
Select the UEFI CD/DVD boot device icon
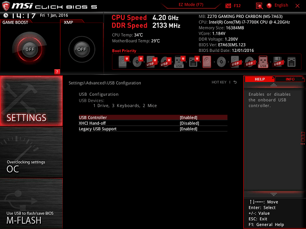(138, 62)
